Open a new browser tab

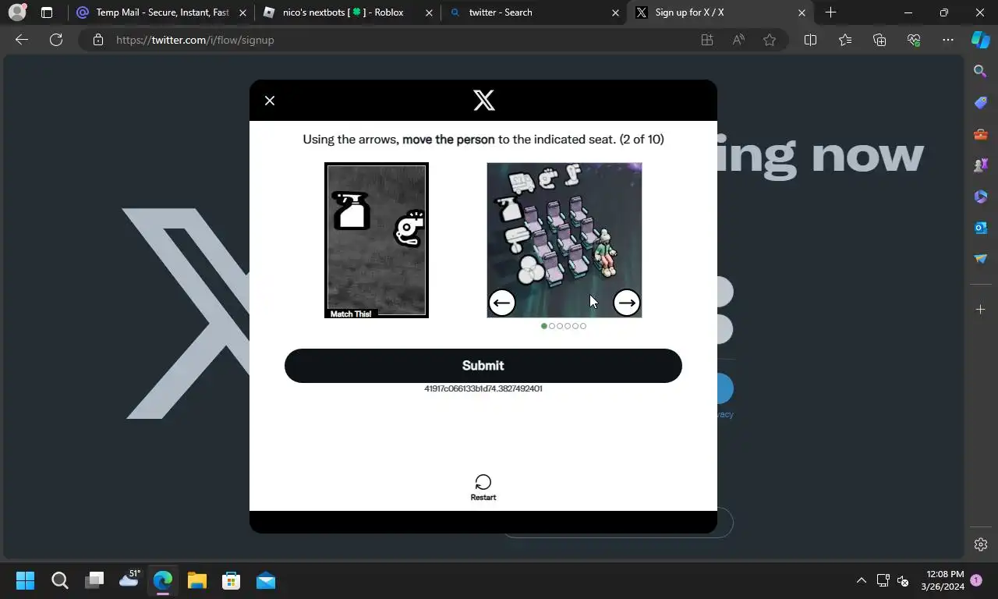(830, 12)
